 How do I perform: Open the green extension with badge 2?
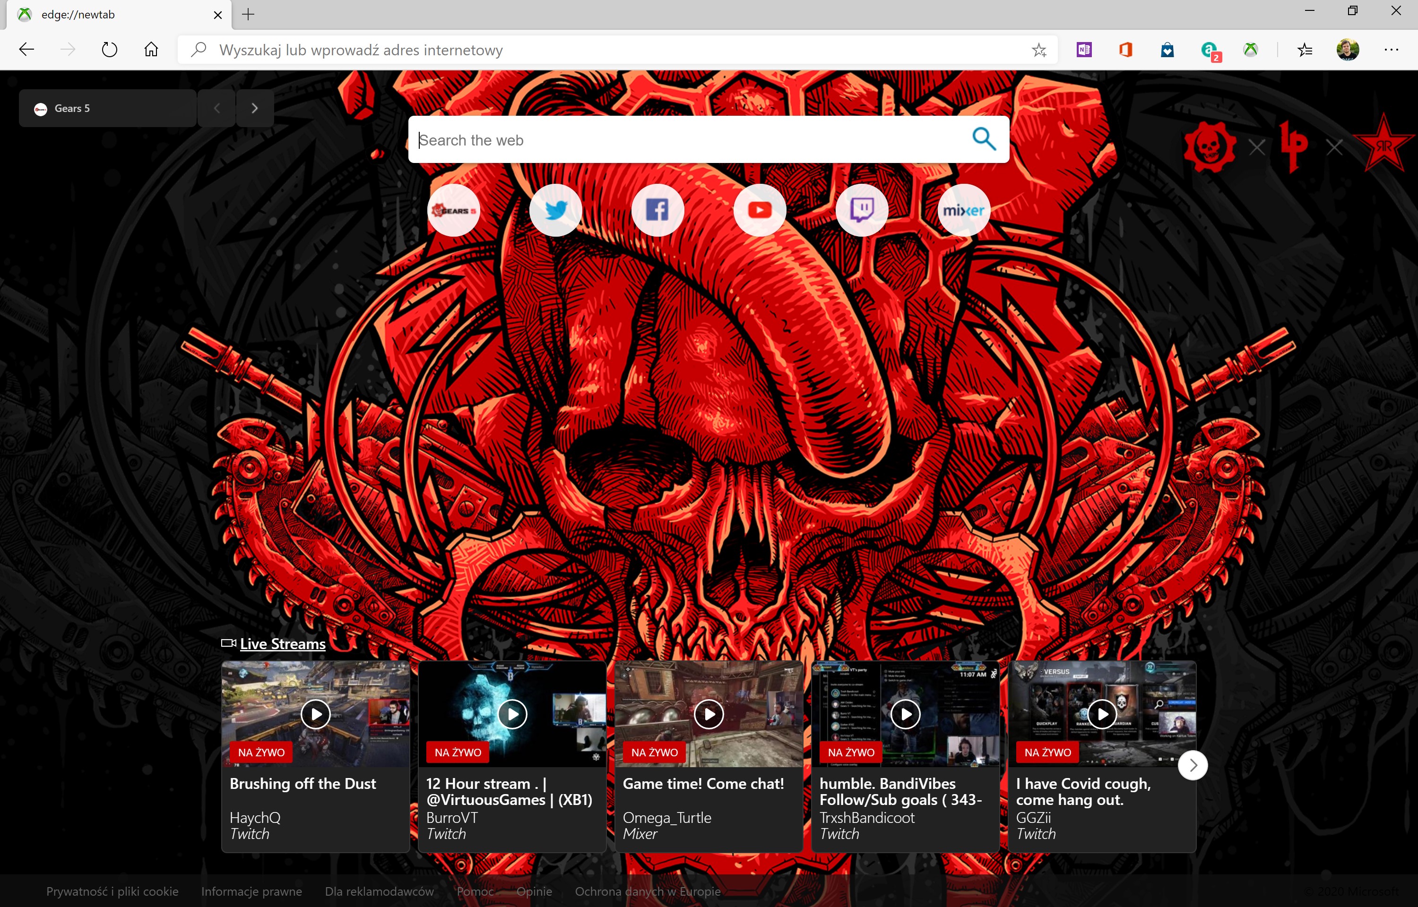coord(1210,51)
